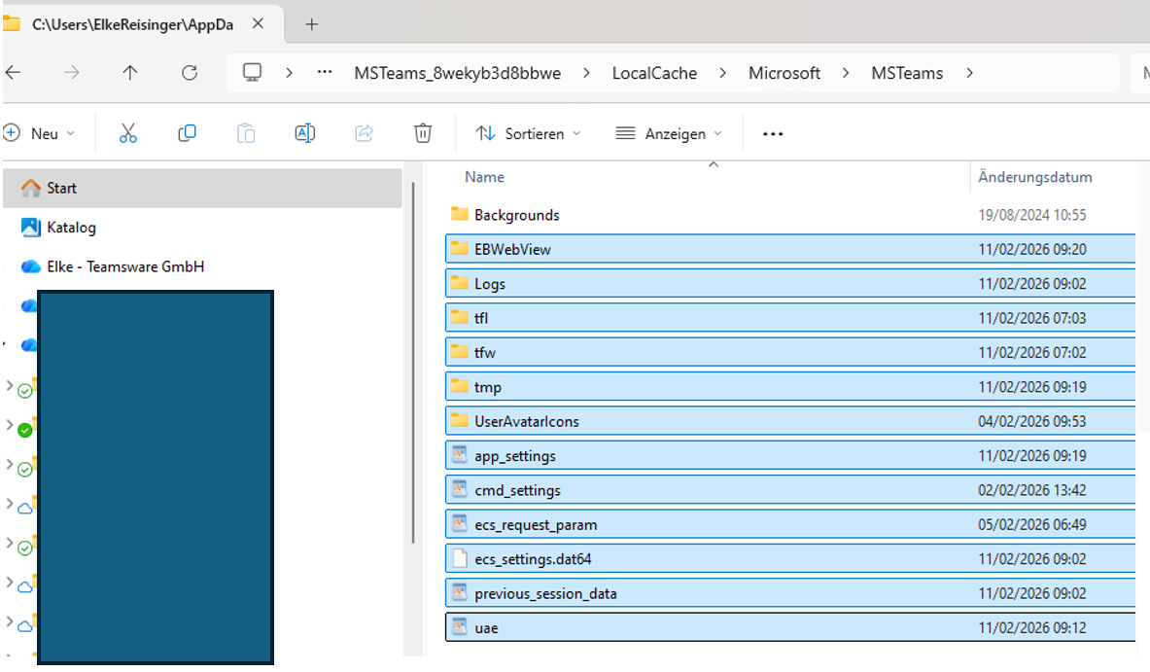Click the Refresh button in navigation bar

click(190, 73)
